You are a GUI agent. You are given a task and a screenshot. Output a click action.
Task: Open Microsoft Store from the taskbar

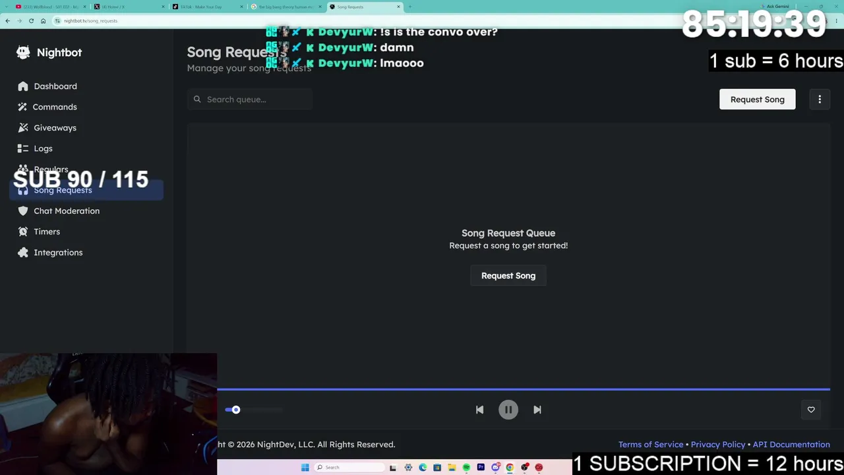437,468
